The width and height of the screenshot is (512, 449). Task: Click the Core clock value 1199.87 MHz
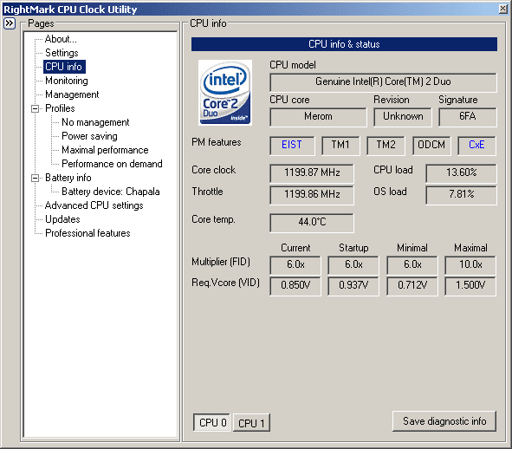click(x=312, y=173)
